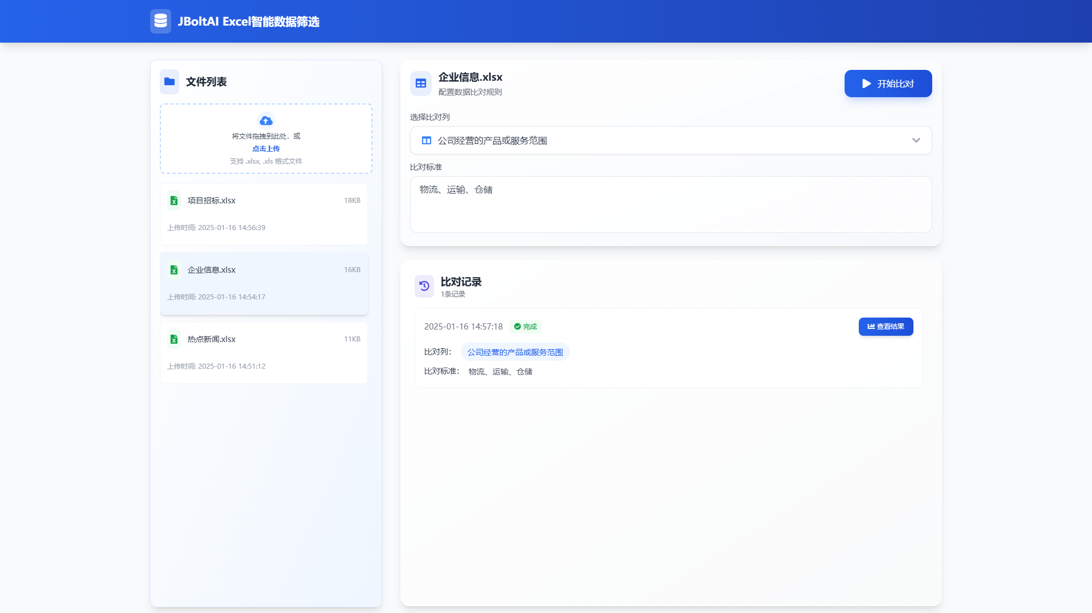
Task: Open the 公司经营的产品或服务范围 column selector
Action: click(671, 140)
